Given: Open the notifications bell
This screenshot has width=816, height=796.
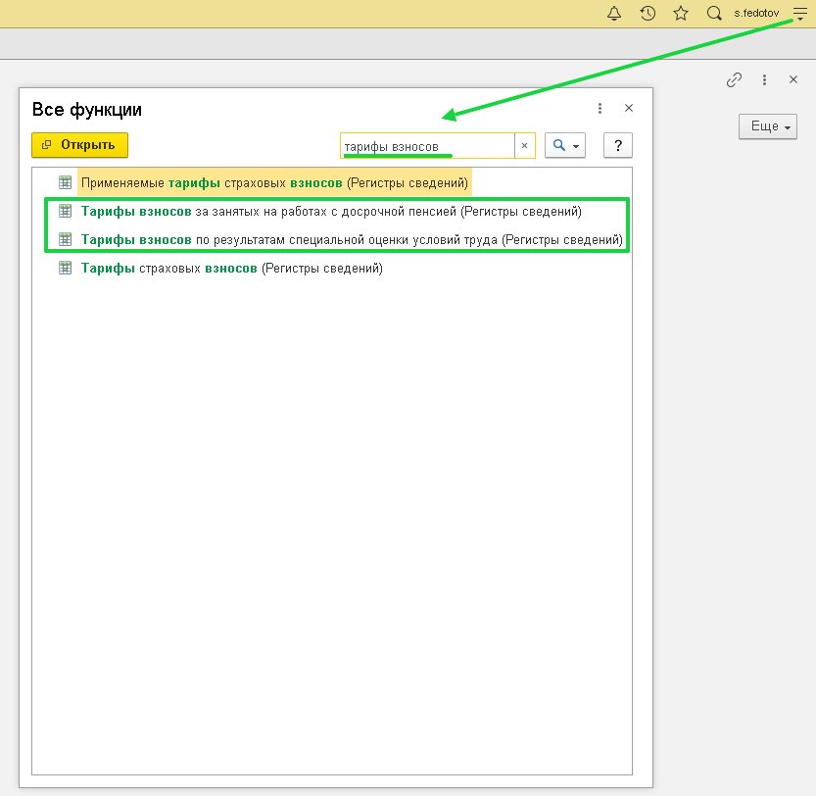Looking at the screenshot, I should coord(614,13).
